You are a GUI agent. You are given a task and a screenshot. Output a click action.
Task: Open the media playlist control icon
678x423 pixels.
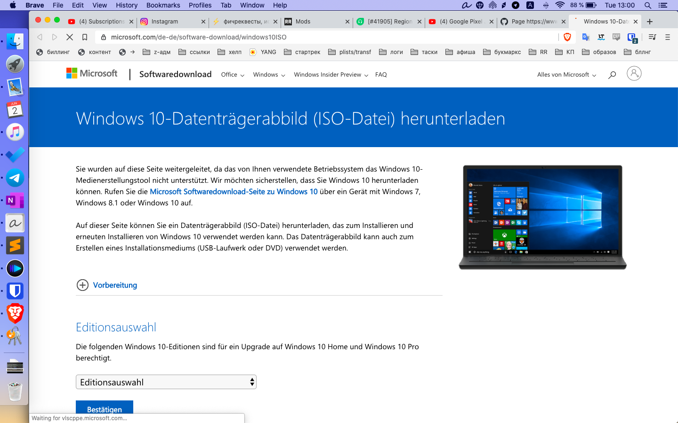pyautogui.click(x=652, y=37)
